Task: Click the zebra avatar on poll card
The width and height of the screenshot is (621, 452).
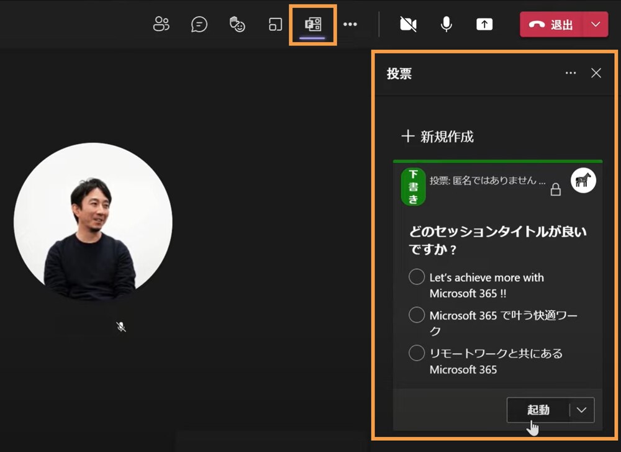Action: (583, 181)
